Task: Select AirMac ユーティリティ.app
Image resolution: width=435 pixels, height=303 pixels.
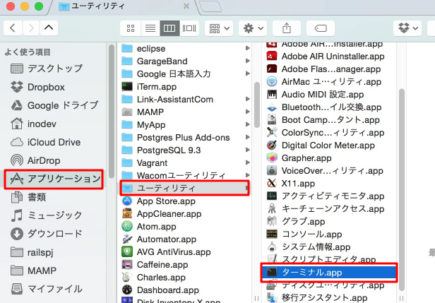Action: pos(330,82)
